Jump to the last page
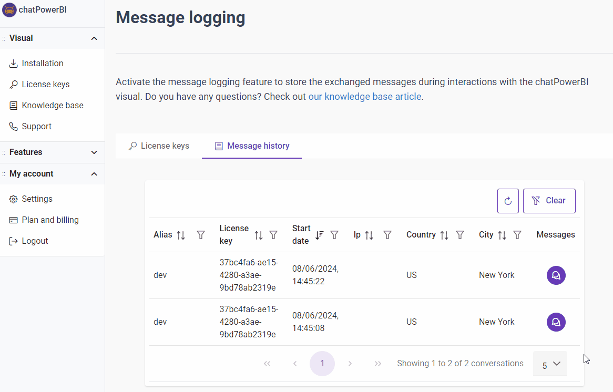Viewport: 613px width, 392px height. [x=377, y=364]
